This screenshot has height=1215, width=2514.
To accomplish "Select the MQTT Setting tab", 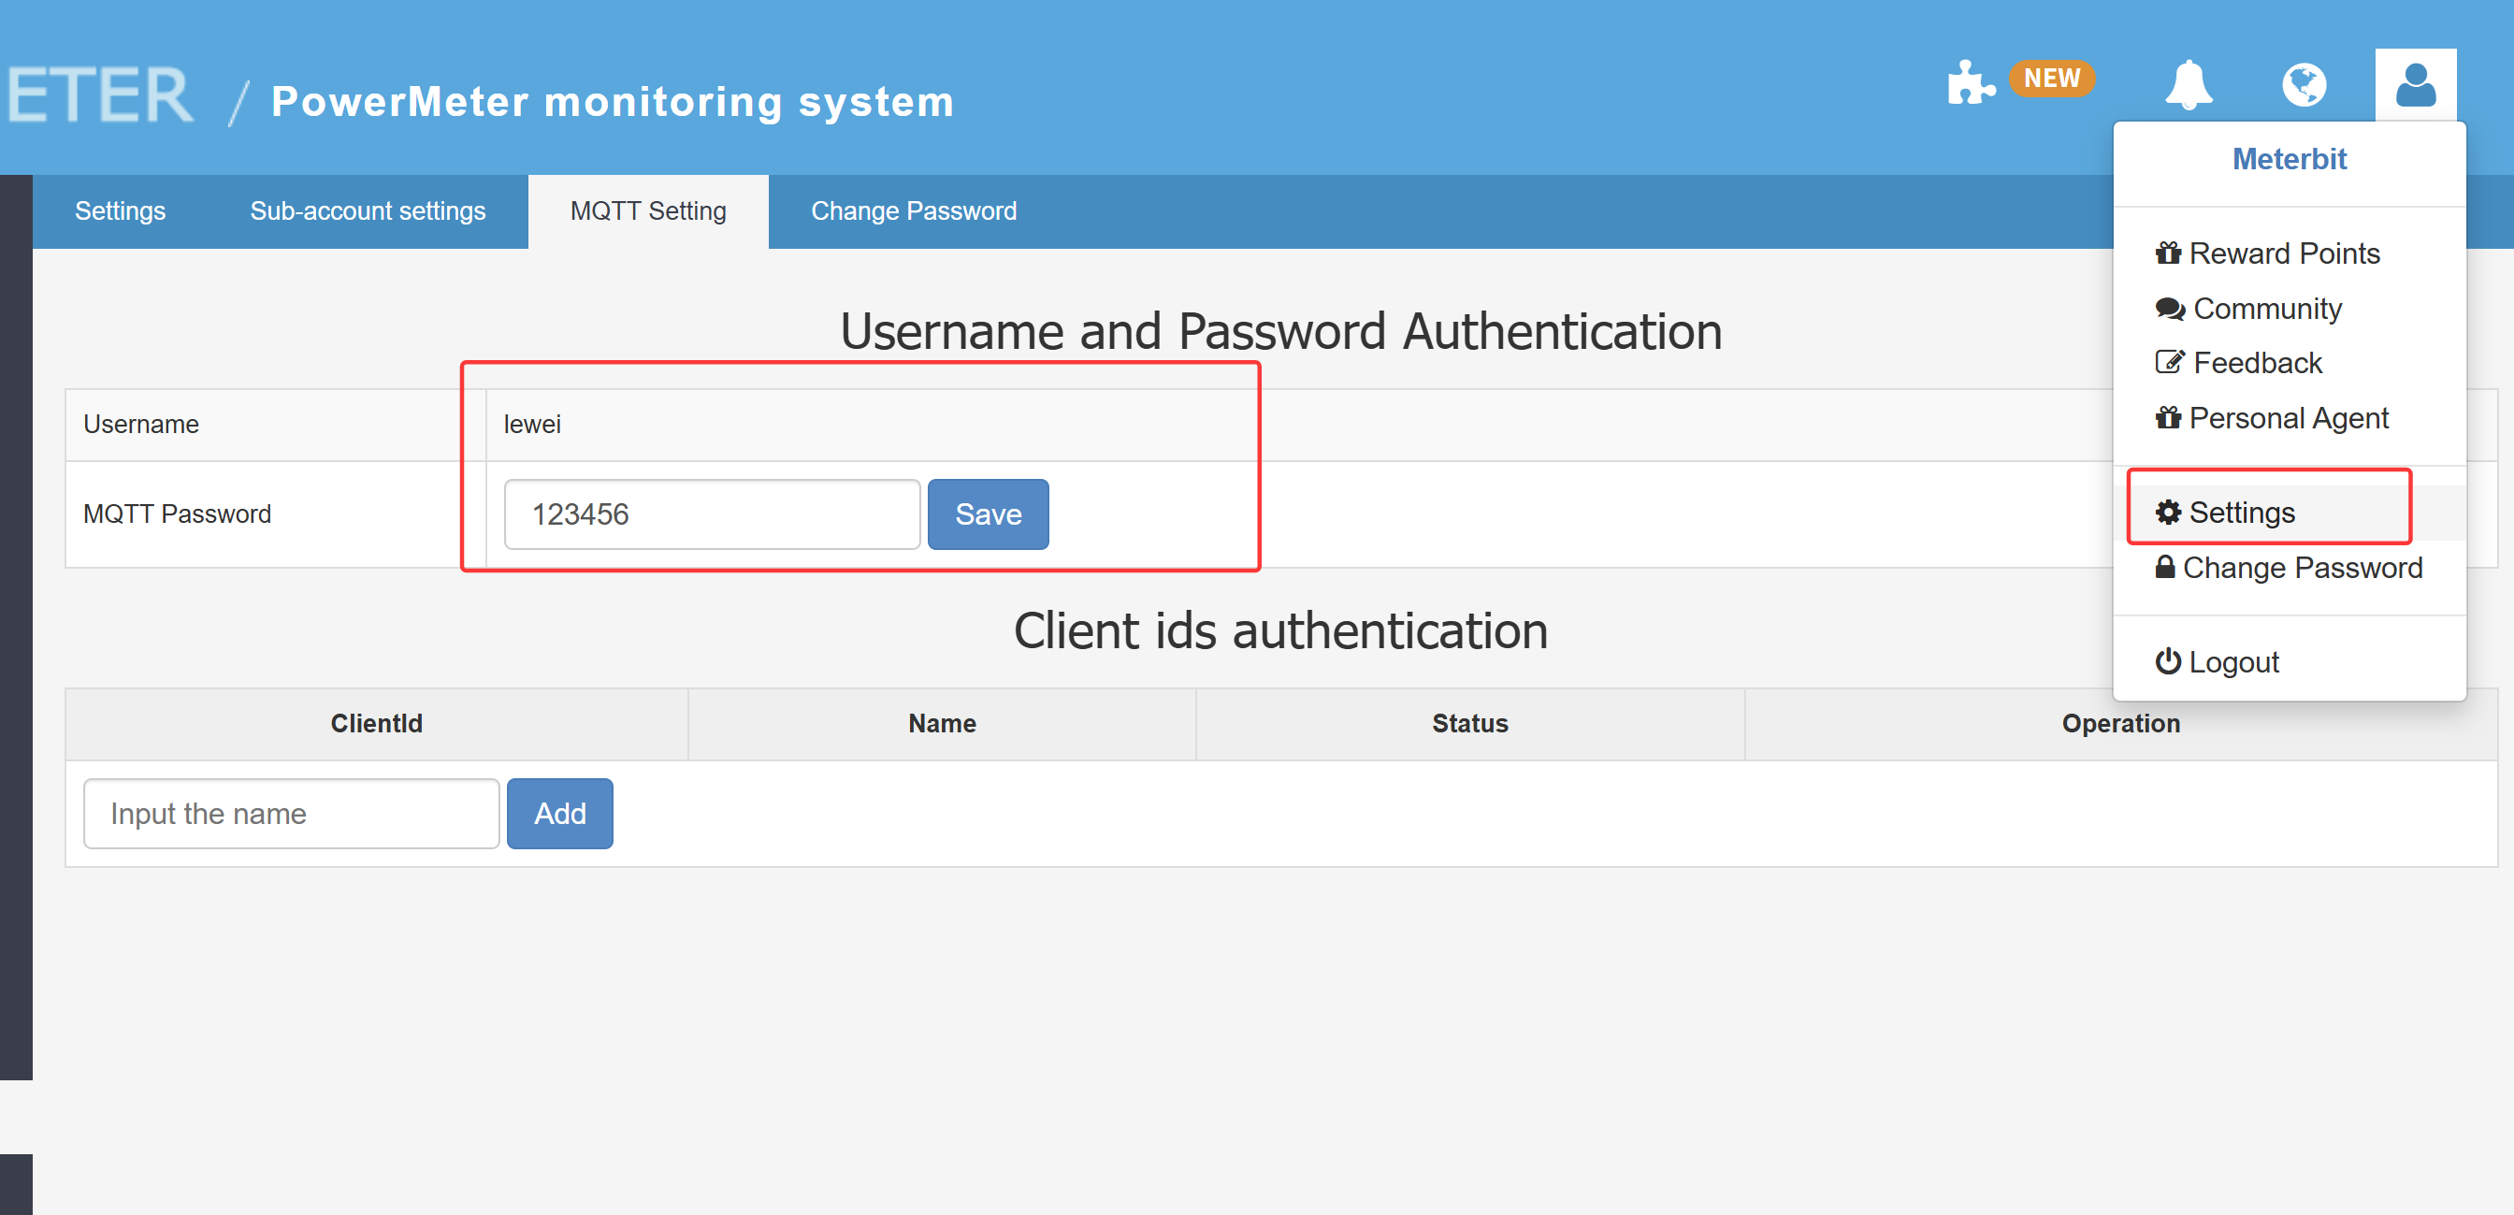I will [x=648, y=210].
